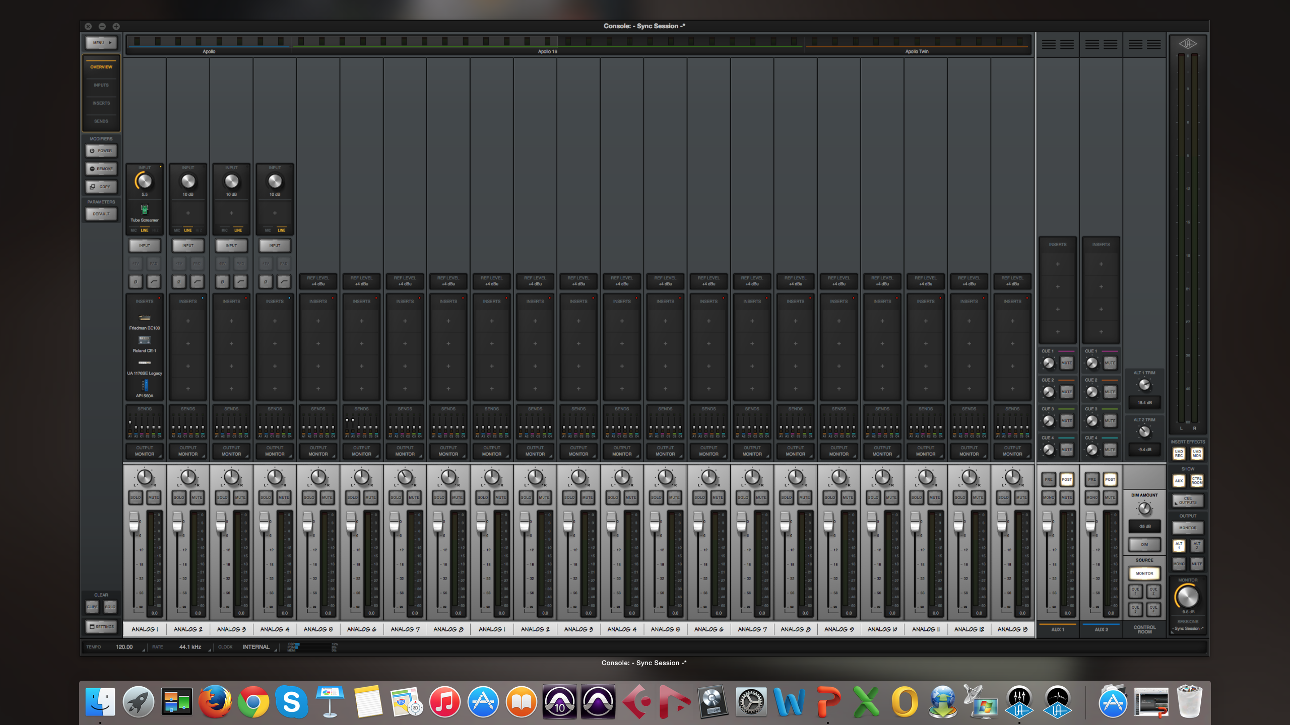Clear the Clips indicators
The image size is (1290, 725).
92,607
